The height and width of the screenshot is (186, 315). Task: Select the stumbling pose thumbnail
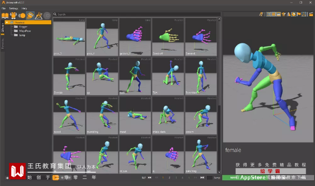coord(102,115)
